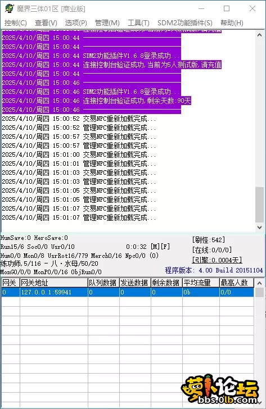
Task: Click gateway table scroll up arrow
Action: pos(259,283)
